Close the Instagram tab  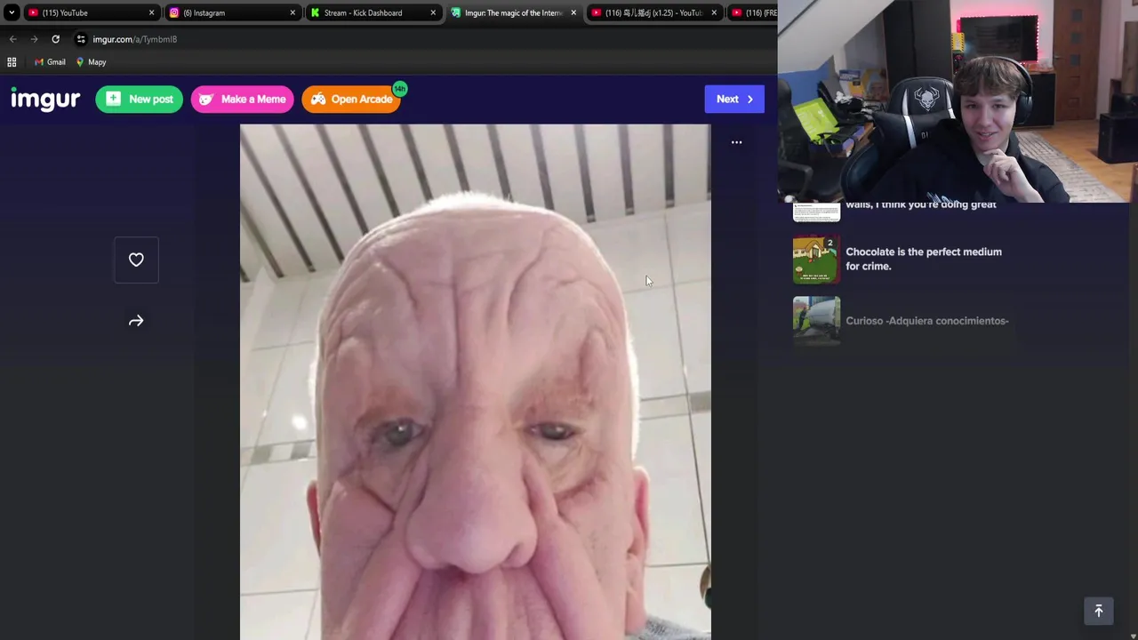pos(293,12)
